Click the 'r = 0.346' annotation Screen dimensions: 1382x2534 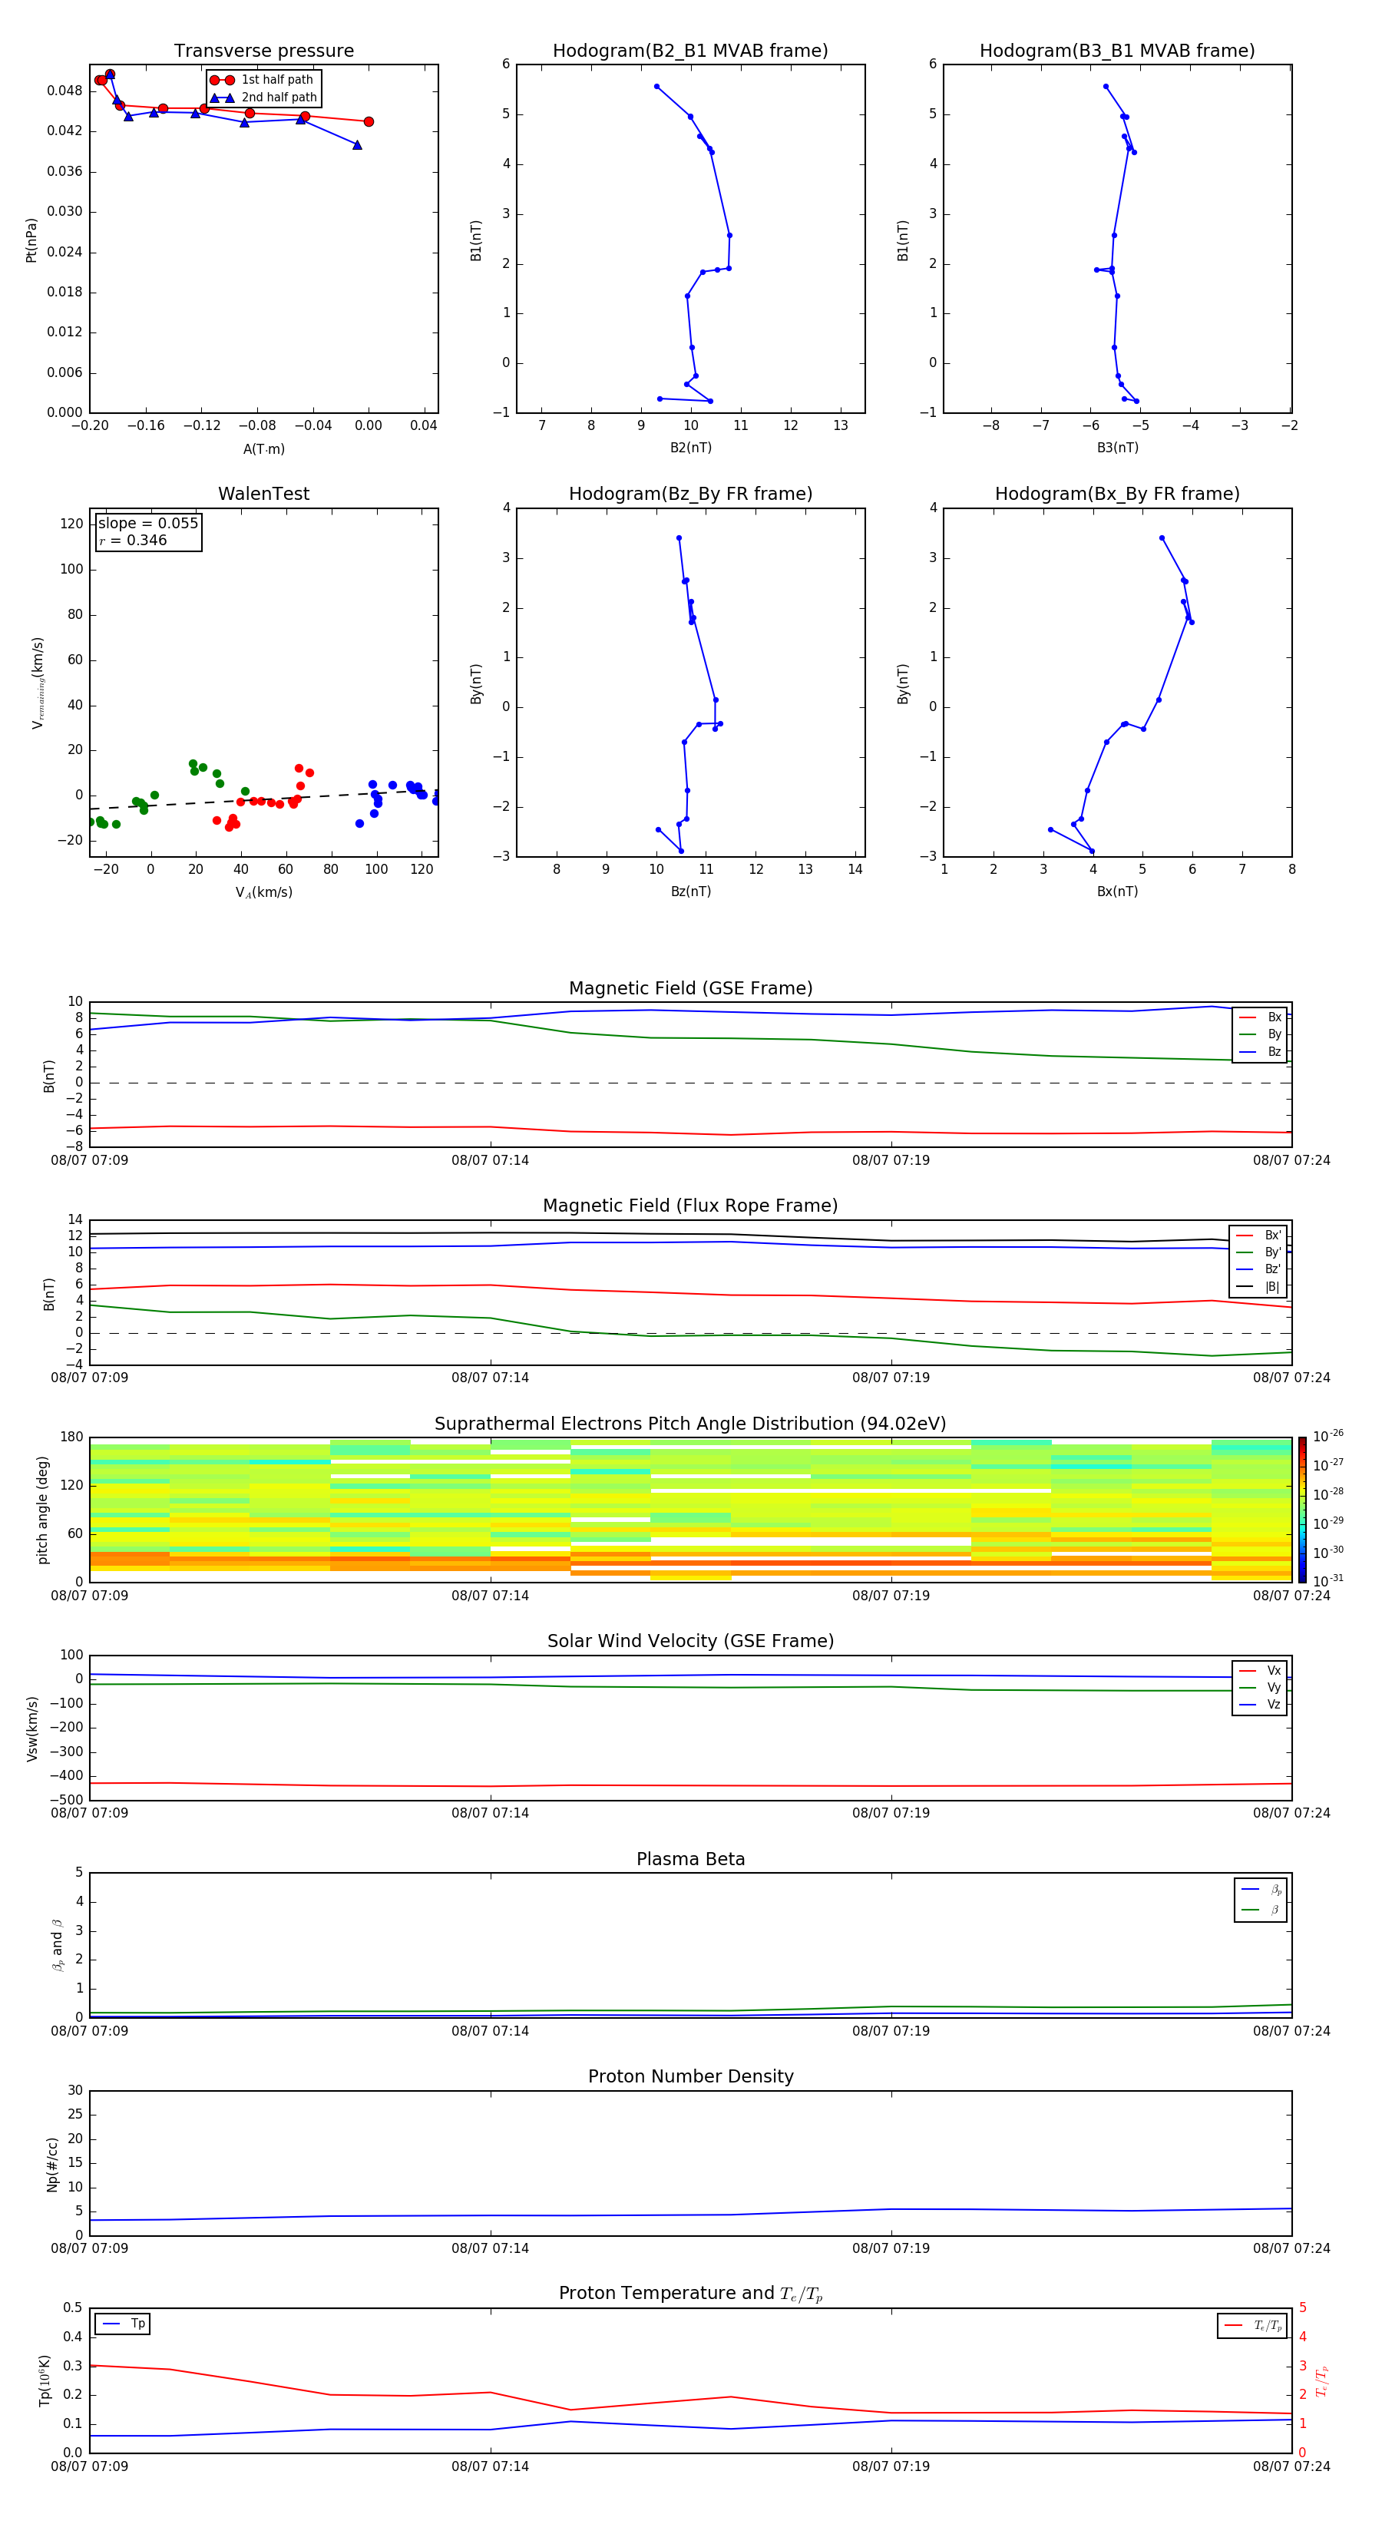(x=133, y=540)
